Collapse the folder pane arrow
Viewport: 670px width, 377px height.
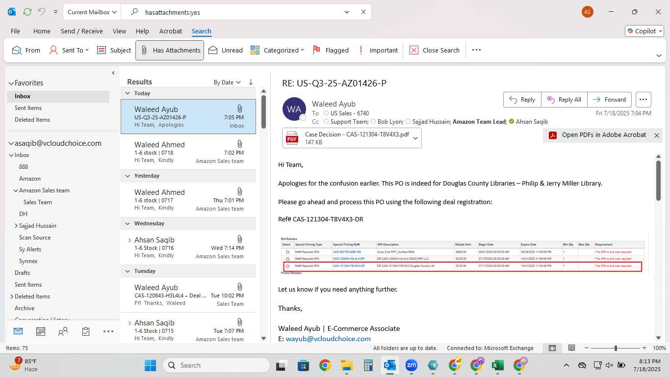113,73
